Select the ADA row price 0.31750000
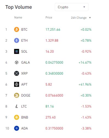This screenshot has height=138, width=109. pyautogui.click(x=54, y=128)
